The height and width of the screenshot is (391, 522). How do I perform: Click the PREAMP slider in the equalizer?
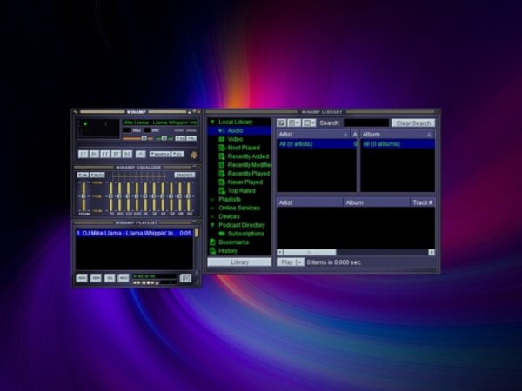[84, 196]
